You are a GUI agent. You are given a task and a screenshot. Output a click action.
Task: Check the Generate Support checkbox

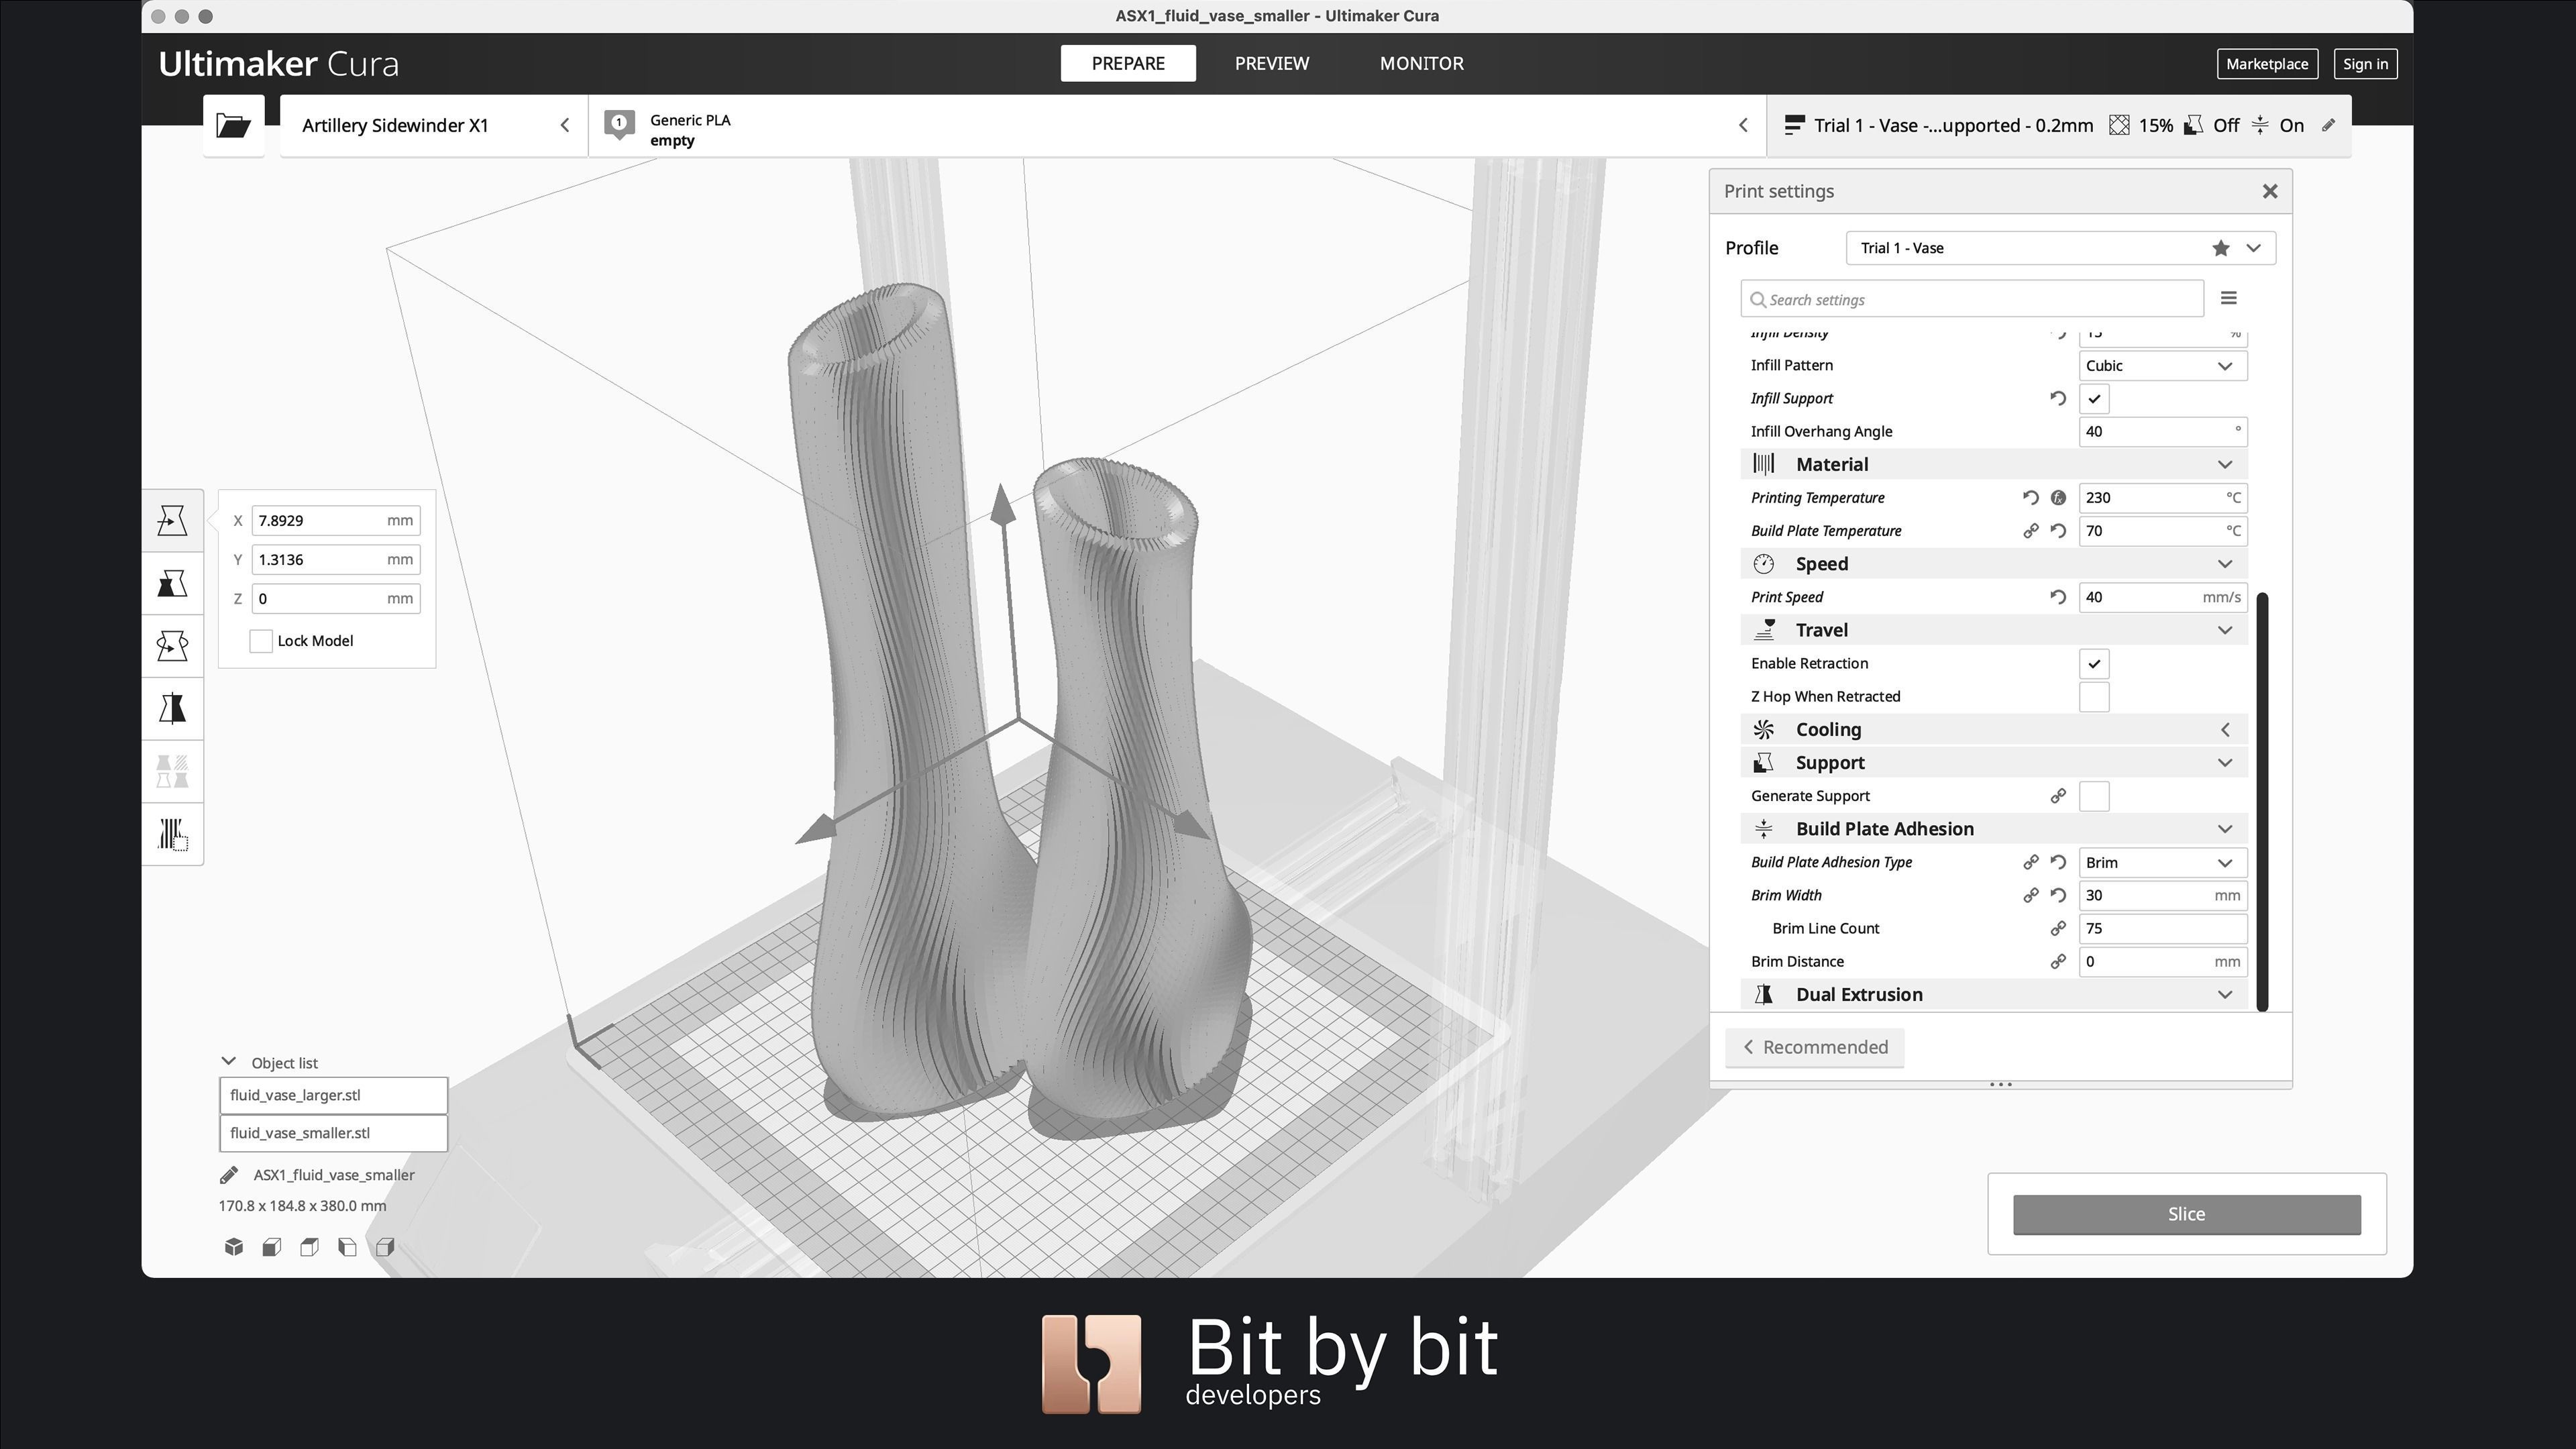[2094, 796]
